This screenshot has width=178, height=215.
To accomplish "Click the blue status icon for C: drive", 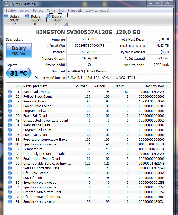I will point(48,16).
